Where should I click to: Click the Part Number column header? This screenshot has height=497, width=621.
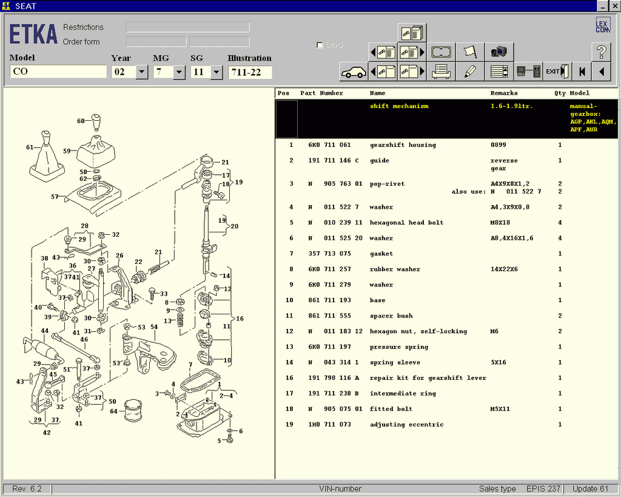pos(321,93)
